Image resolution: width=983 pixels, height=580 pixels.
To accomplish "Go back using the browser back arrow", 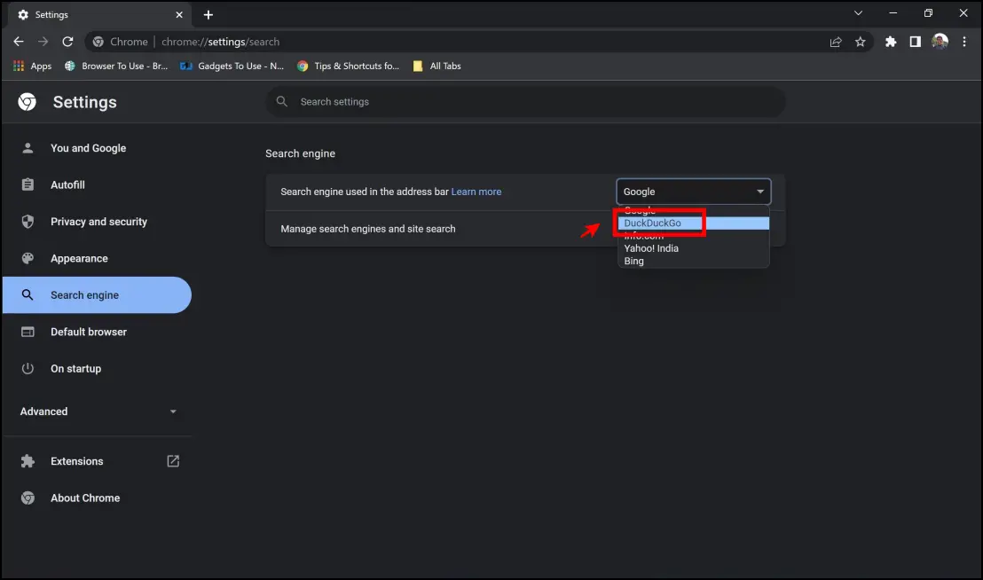I will click(x=18, y=42).
